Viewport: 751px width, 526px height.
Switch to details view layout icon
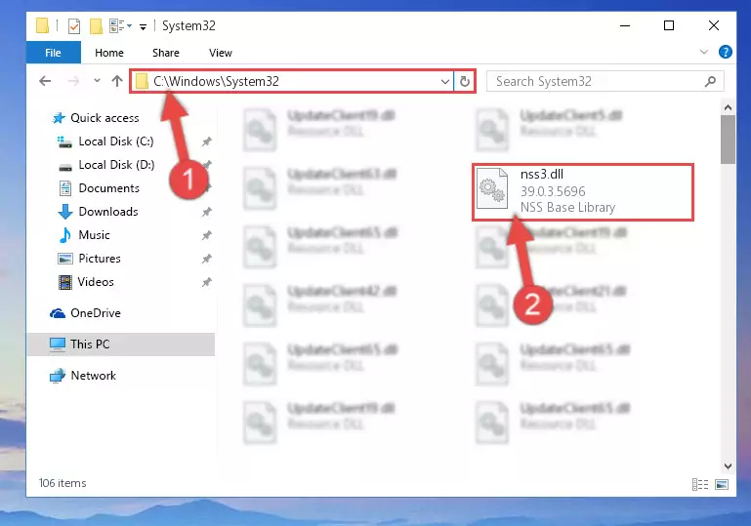700,484
